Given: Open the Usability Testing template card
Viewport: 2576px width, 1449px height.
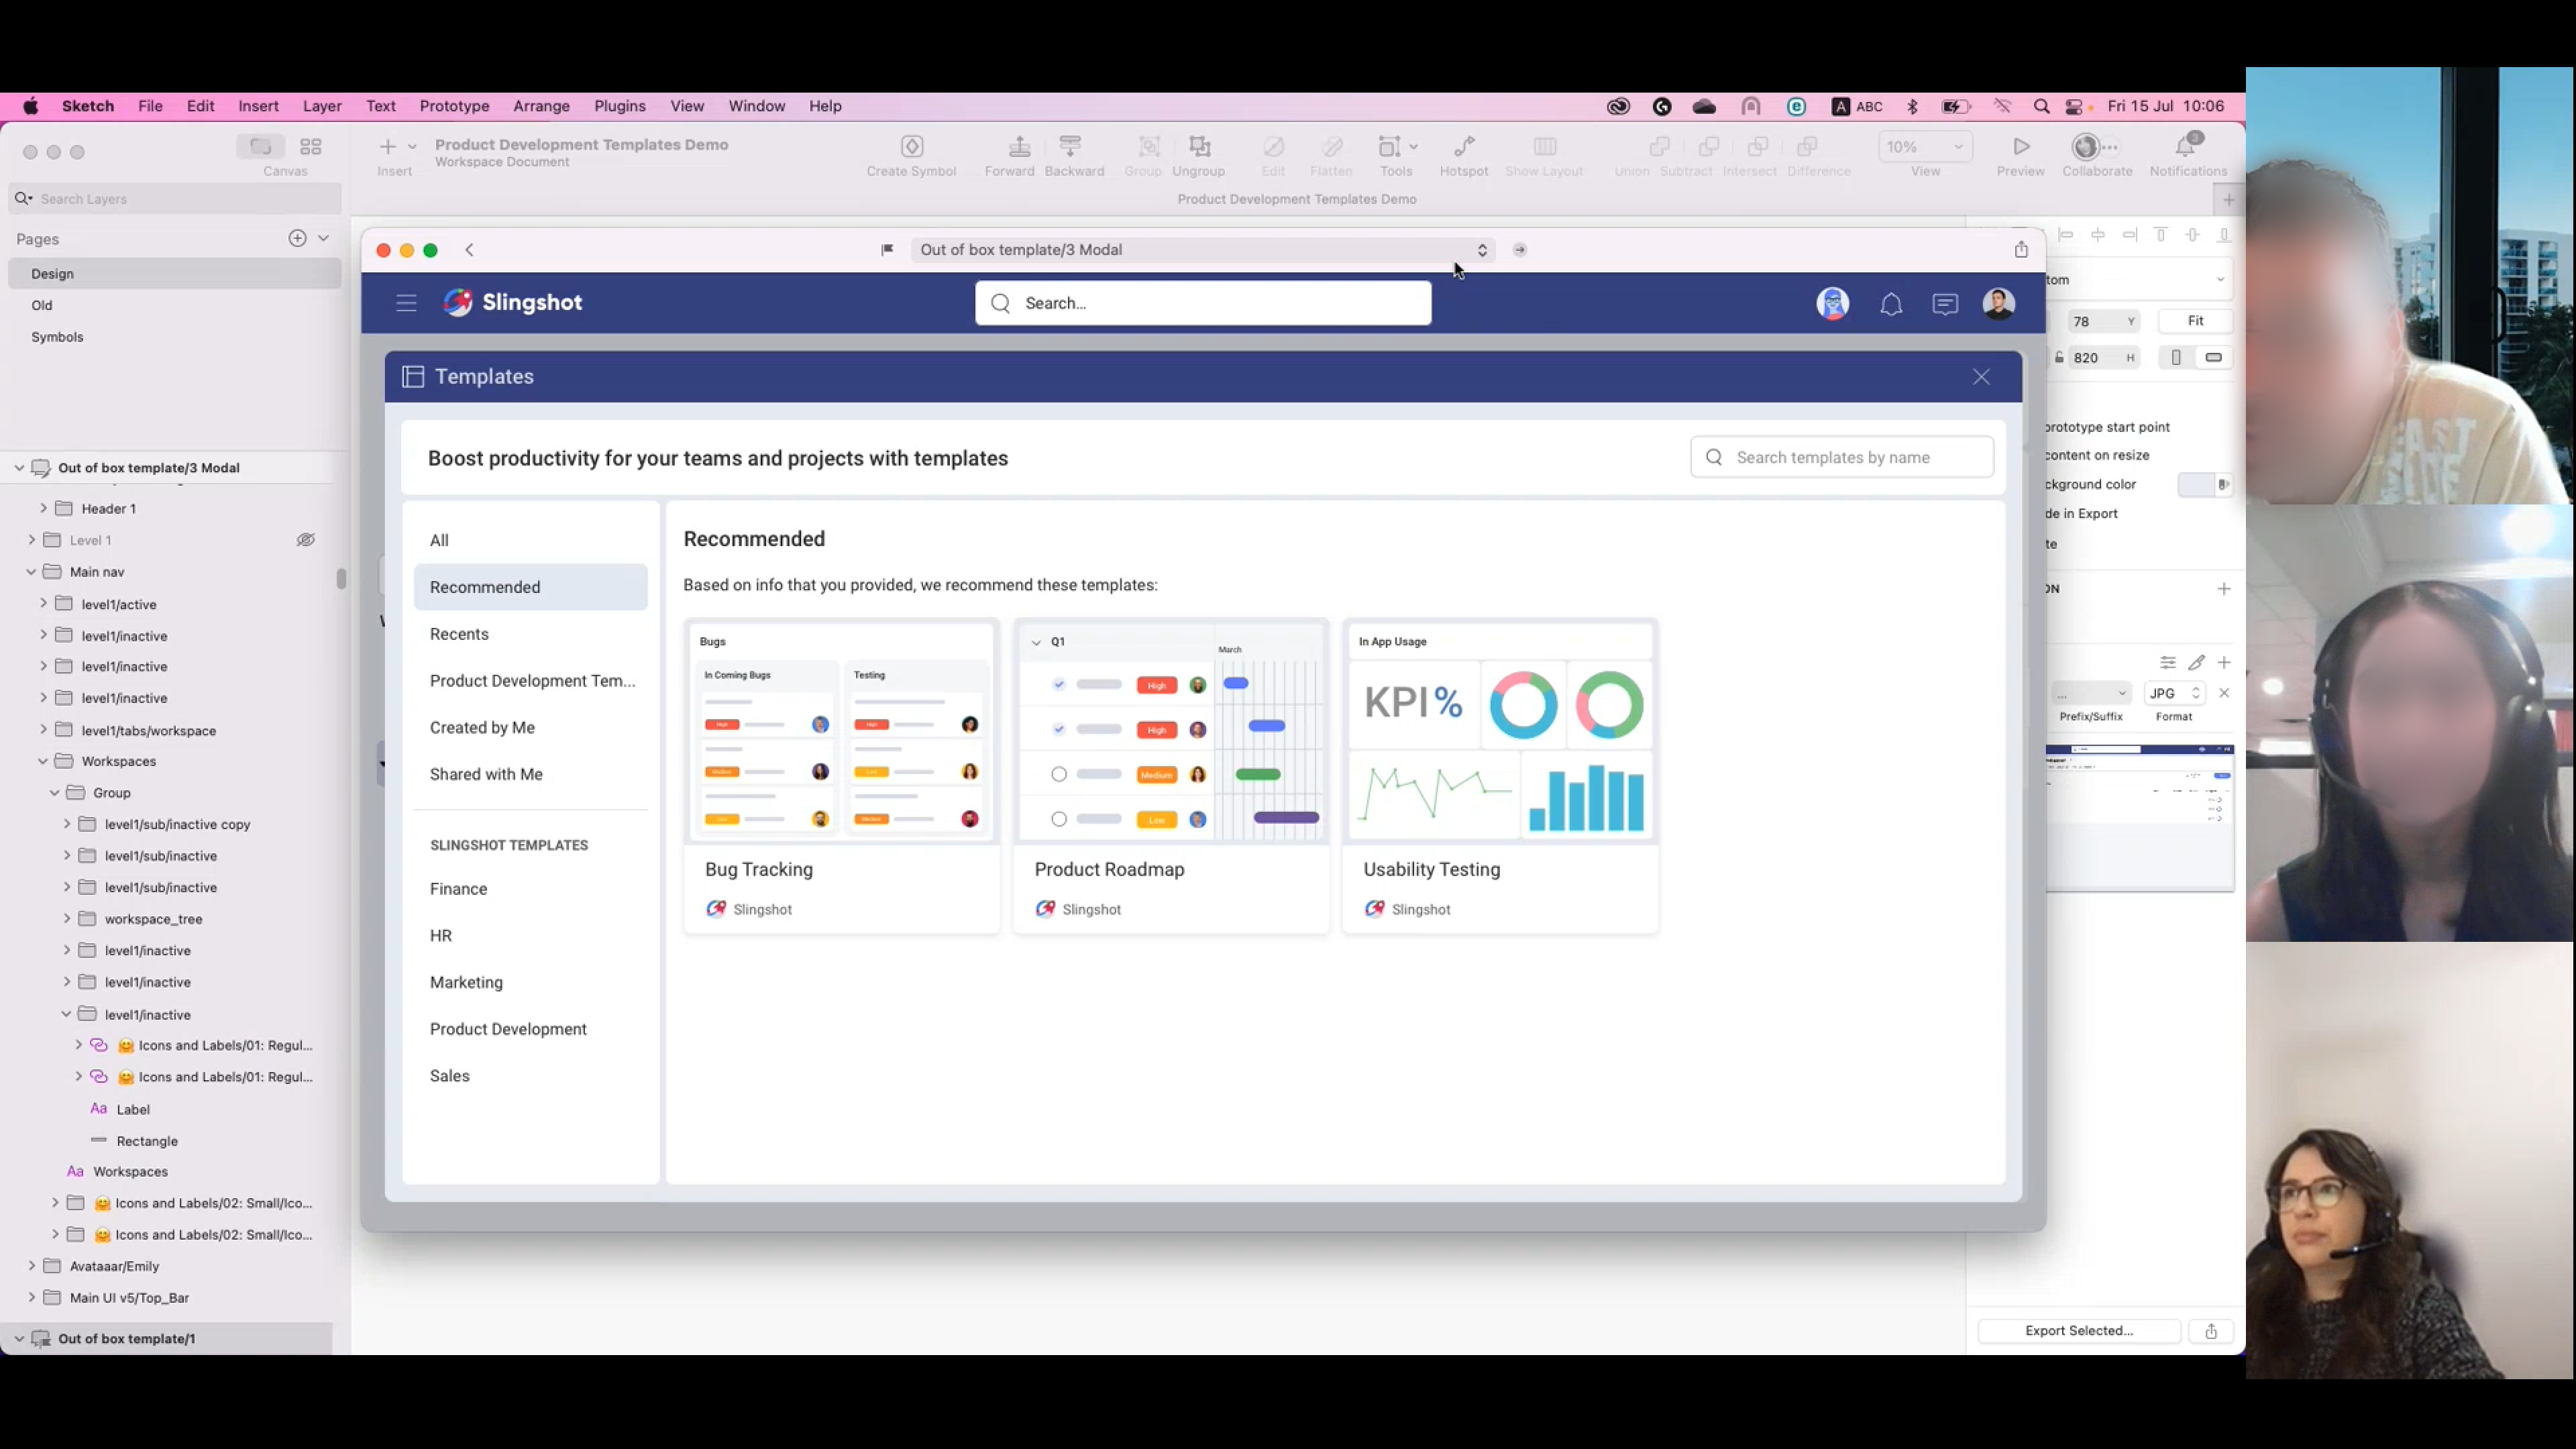Looking at the screenshot, I should coord(1500,777).
